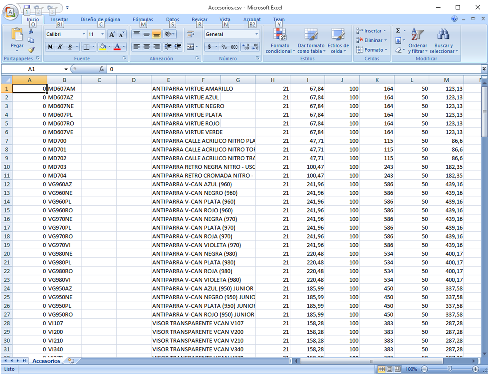This screenshot has width=489, height=375.
Task: Open Estilos de celda gallery
Action: (338, 41)
